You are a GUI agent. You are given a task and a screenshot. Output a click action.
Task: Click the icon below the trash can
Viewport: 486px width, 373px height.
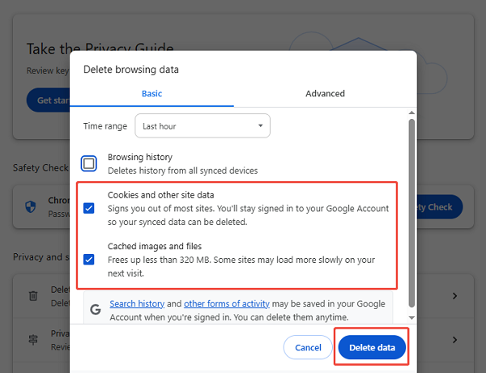point(33,341)
